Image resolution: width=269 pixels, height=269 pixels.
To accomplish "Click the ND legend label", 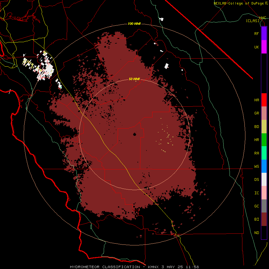I will click(256, 233).
